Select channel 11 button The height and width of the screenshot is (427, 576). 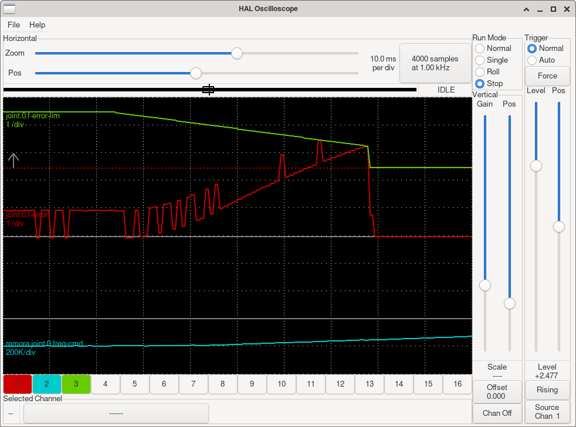tap(311, 384)
